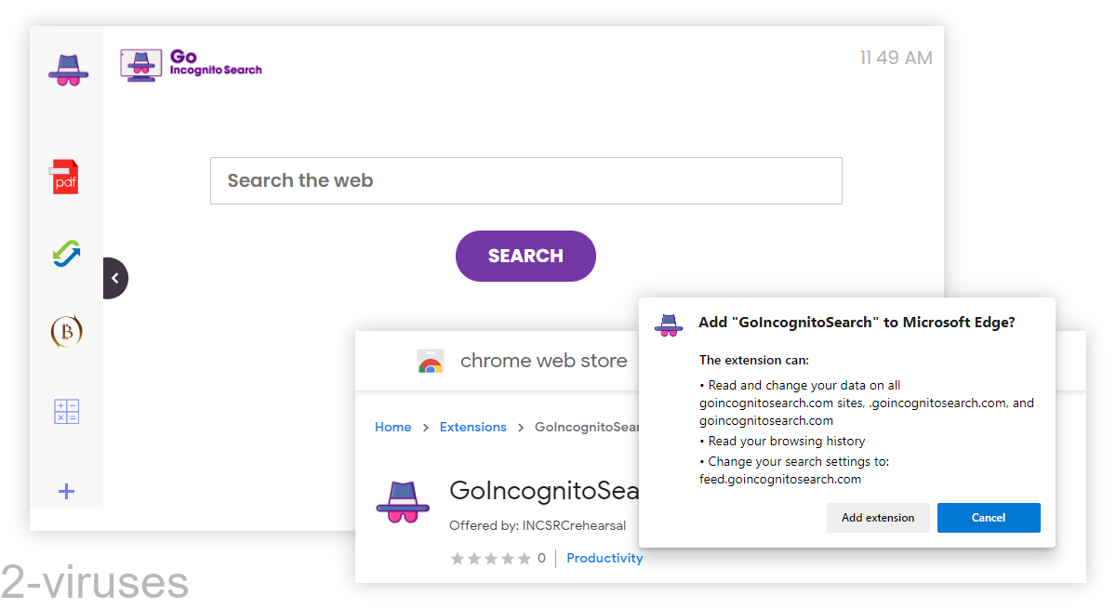Launch the calculator icon in the sidebar
This screenshot has height=608, width=1116.
65,411
